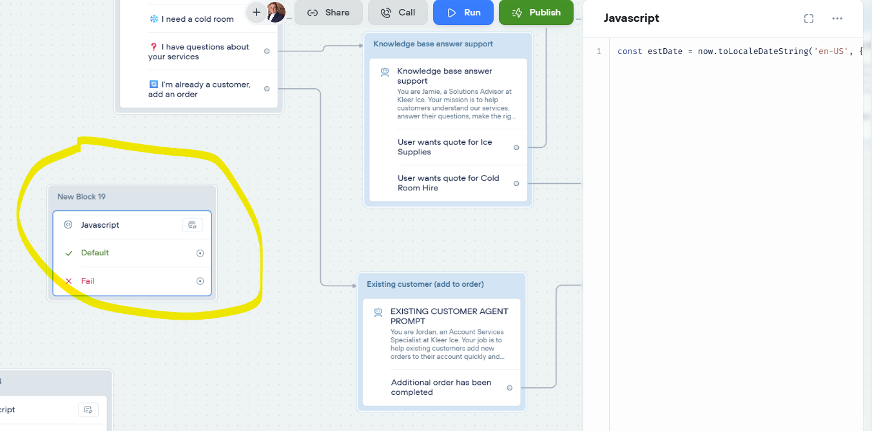Click the agent icon in Existing customer block
Screen dimensions: 872x431
click(378, 313)
